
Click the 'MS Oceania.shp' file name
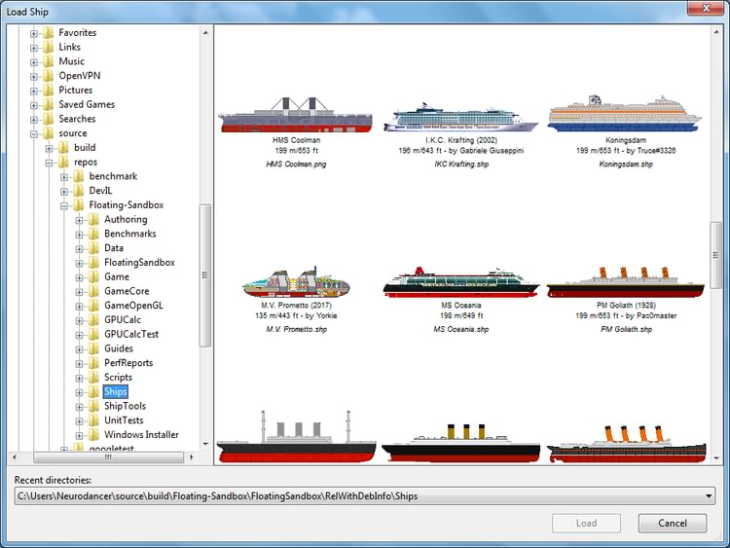[461, 330]
